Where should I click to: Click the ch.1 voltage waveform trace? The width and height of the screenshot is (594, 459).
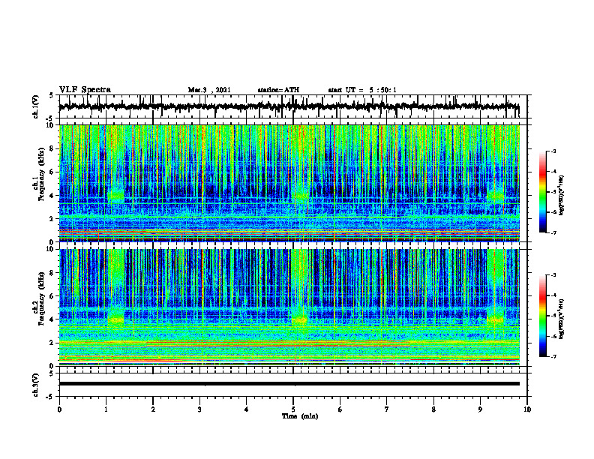[x=289, y=106]
